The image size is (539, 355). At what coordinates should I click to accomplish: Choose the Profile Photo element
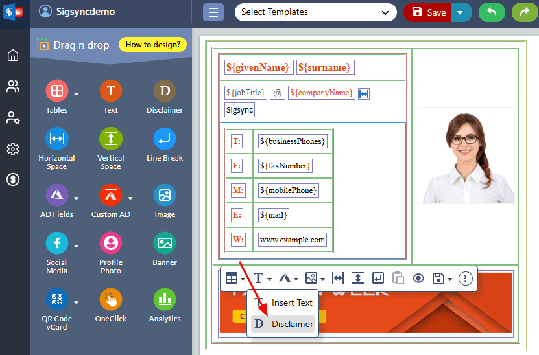[x=111, y=244]
